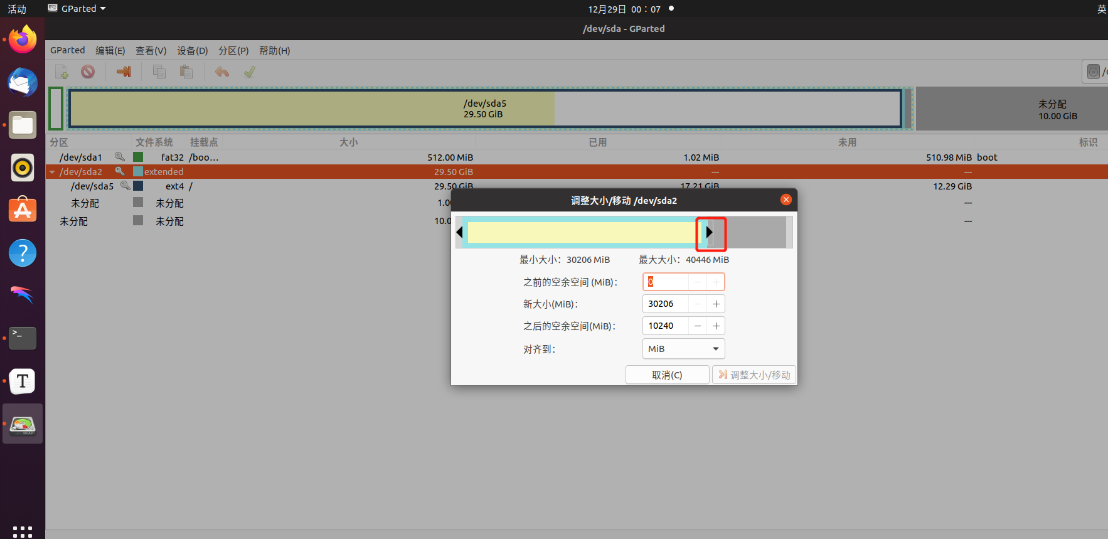Increase 新大小 value with plus button

[716, 304]
